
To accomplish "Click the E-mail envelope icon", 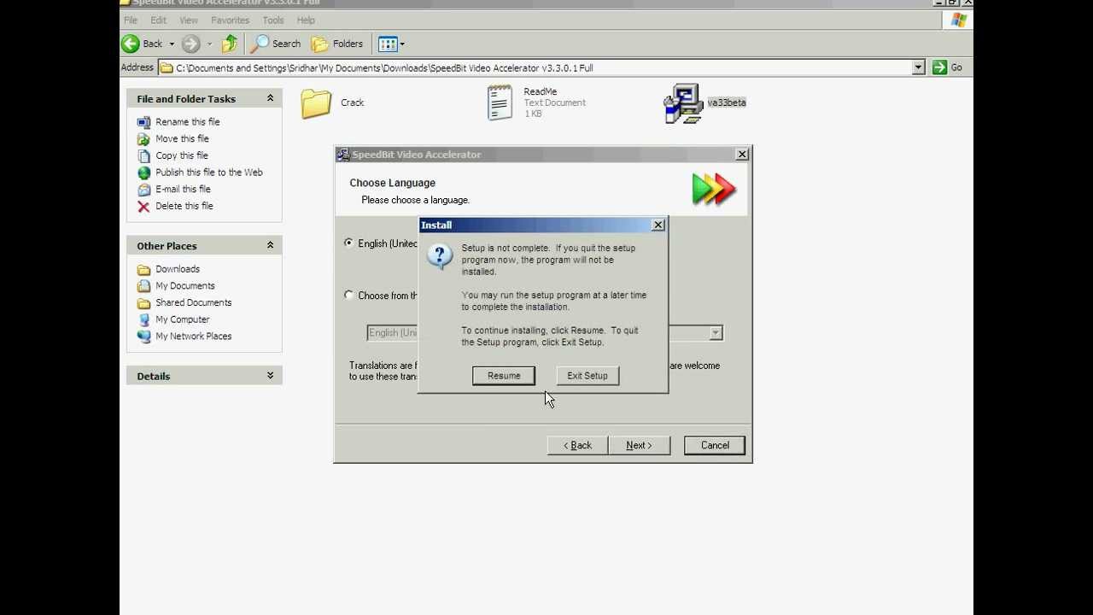I will (x=143, y=189).
